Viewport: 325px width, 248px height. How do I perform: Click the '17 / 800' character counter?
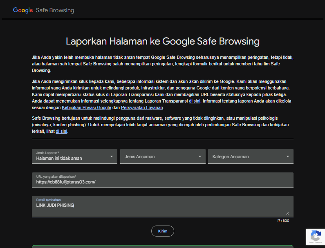tap(283, 221)
